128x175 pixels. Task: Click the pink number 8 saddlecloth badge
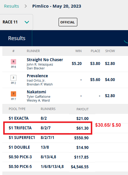pos(13,62)
